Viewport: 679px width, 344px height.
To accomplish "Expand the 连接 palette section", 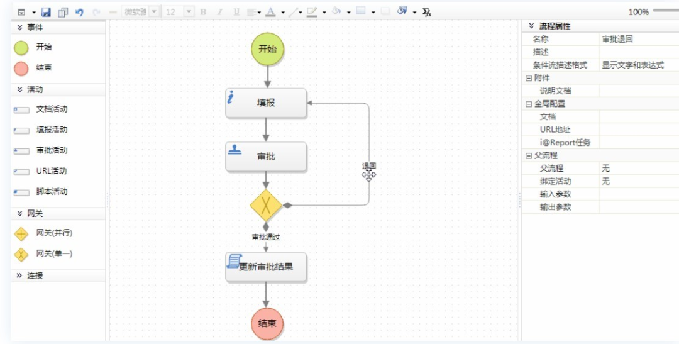I will click(x=19, y=275).
